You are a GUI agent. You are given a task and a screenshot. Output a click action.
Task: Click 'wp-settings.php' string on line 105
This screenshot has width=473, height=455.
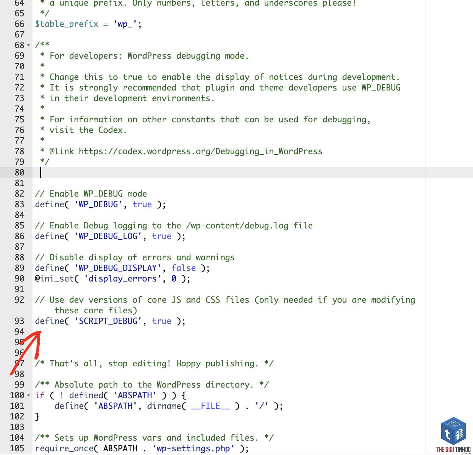pyautogui.click(x=193, y=448)
